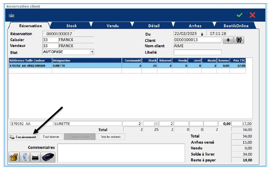Click the yellow box icon
271x169 pixels.
pyautogui.click(x=14, y=157)
